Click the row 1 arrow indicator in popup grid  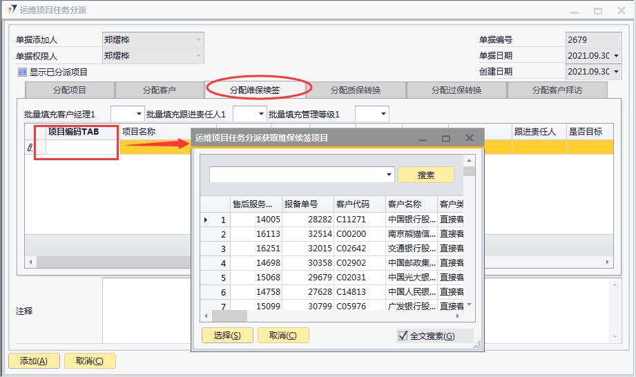click(x=206, y=220)
